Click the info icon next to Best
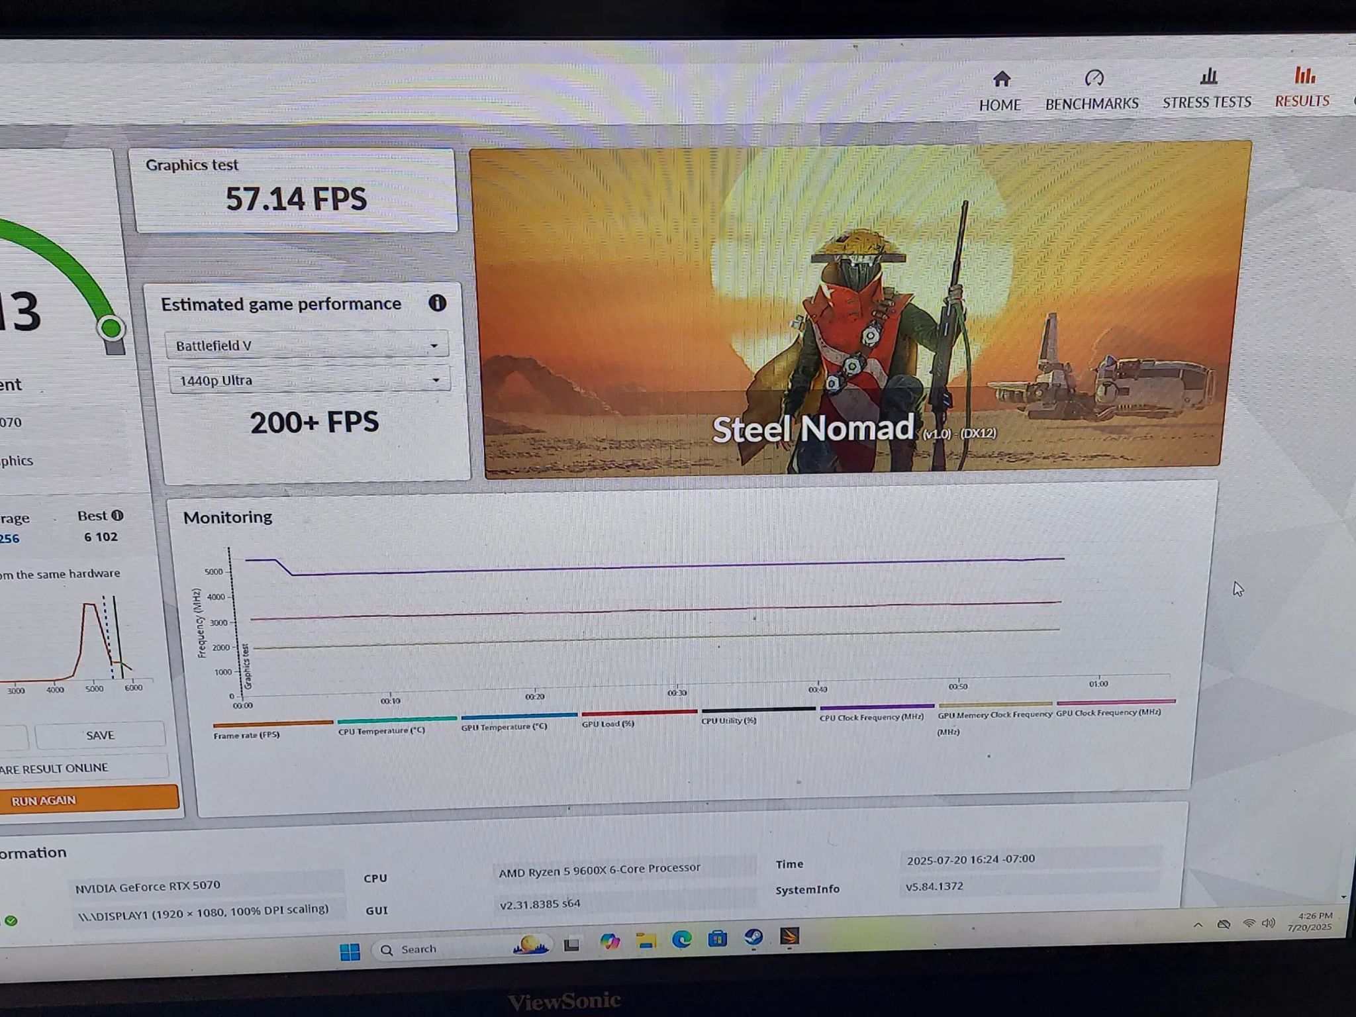The width and height of the screenshot is (1356, 1017). (x=117, y=515)
